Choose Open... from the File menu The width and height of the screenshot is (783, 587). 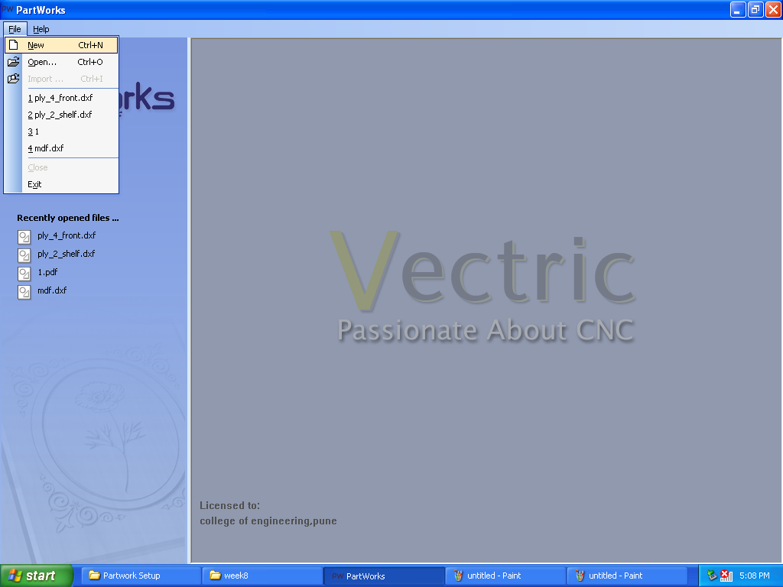[x=61, y=62]
